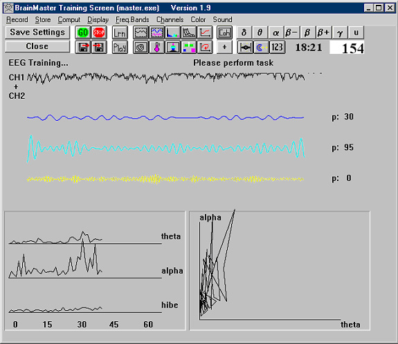The image size is (398, 344).
Task: Click the plus button in toolbar
Action: 224,47
